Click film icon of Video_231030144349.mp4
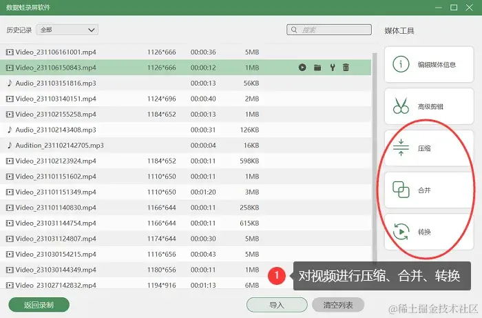 point(10,270)
